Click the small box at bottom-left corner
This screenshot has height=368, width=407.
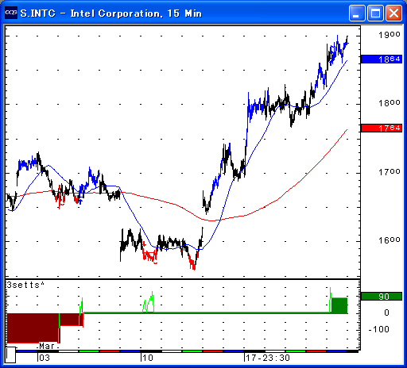[10, 355]
